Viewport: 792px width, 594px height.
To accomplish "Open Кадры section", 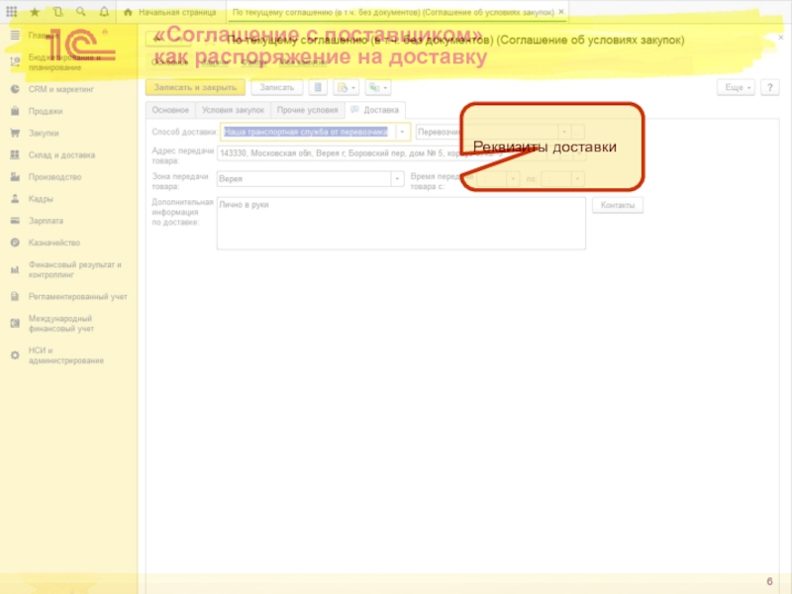I will coord(41,199).
